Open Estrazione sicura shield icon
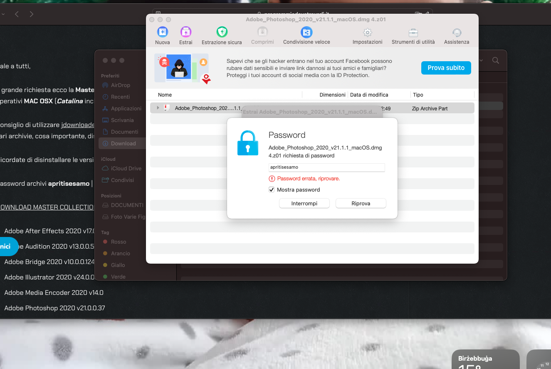The width and height of the screenshot is (551, 369). pos(222,32)
